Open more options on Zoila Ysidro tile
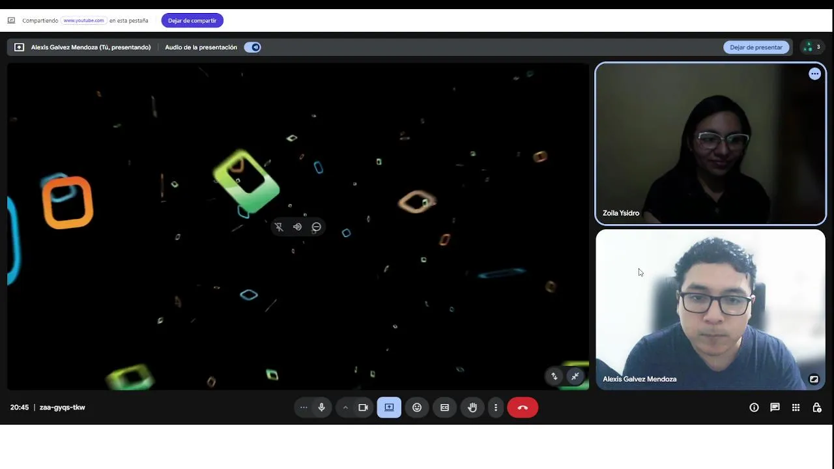This screenshot has width=834, height=469. coord(814,74)
